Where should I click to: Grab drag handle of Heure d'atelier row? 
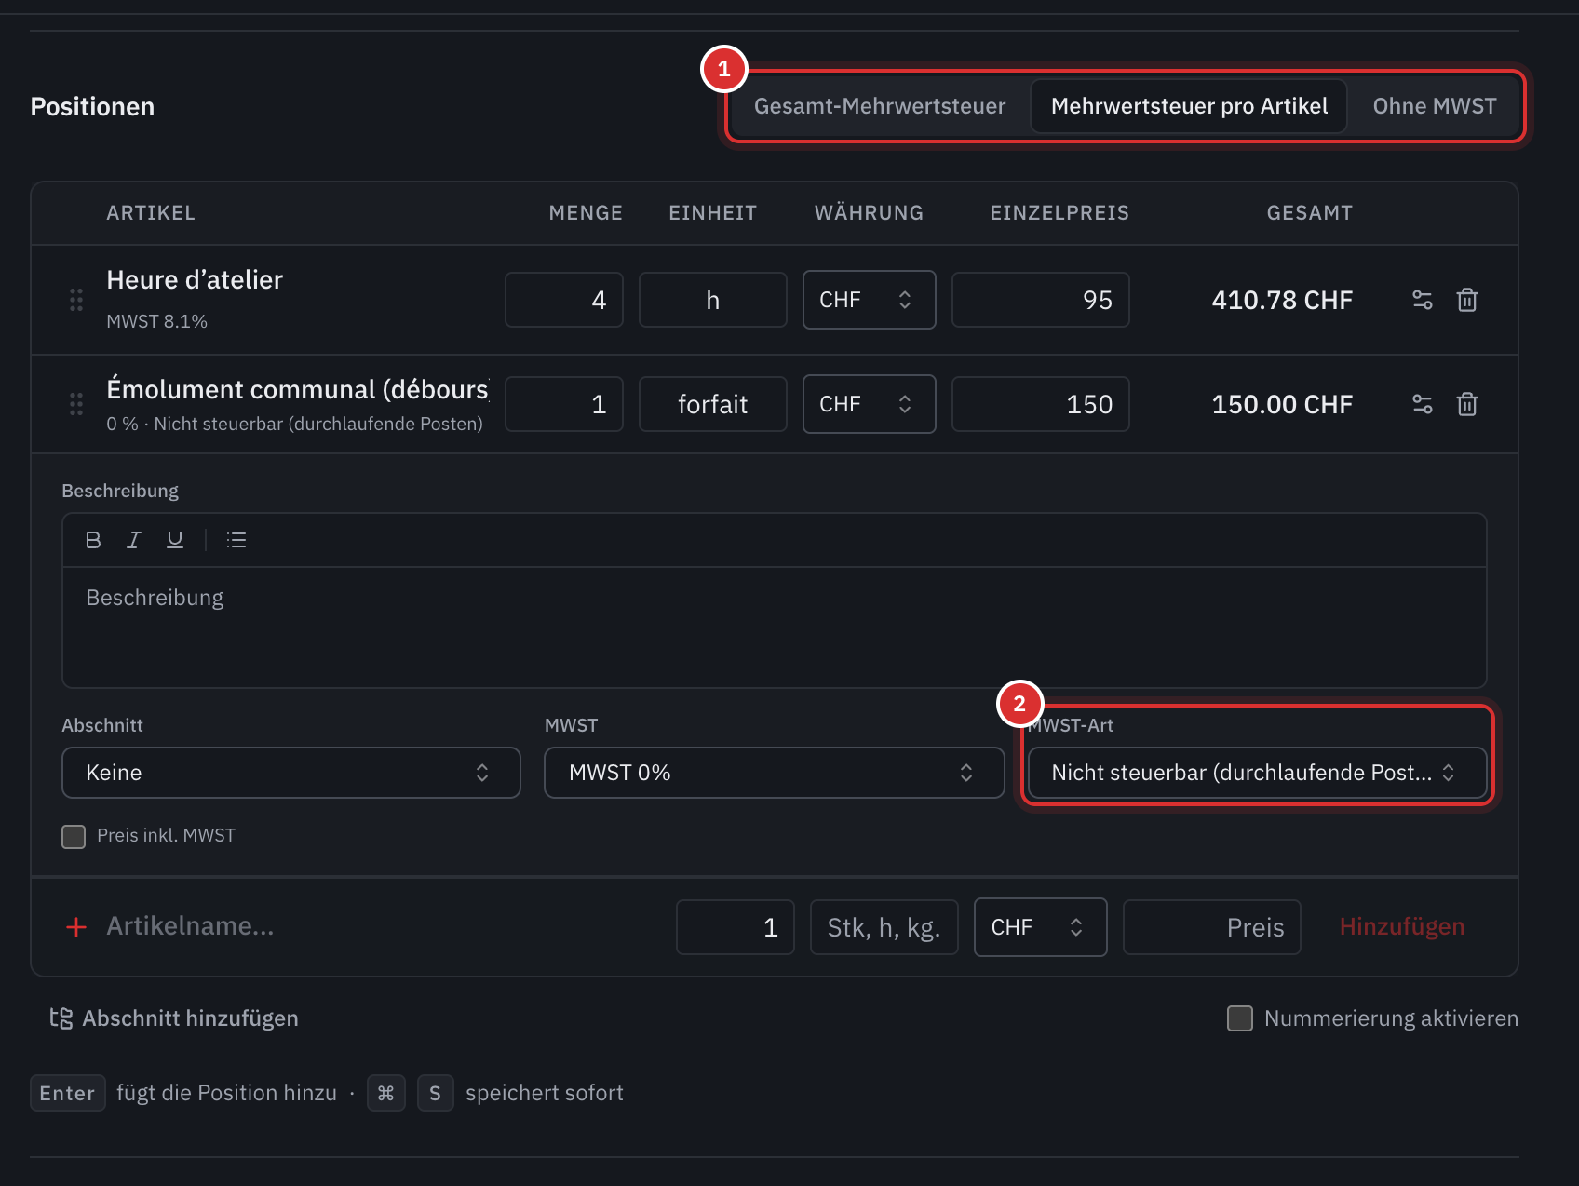pos(76,300)
